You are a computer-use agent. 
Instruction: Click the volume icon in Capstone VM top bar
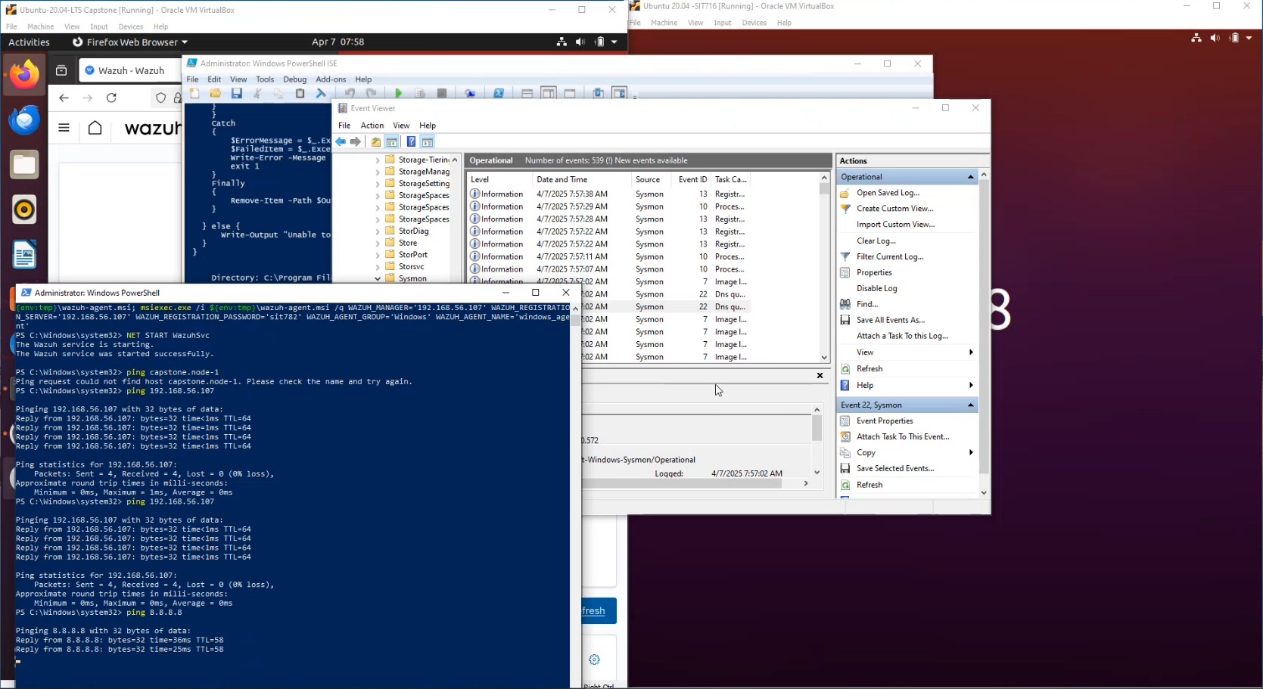click(x=580, y=42)
